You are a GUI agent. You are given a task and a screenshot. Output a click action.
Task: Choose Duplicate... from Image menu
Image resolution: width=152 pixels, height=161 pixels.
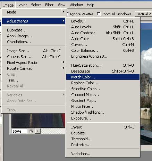coord(34,30)
